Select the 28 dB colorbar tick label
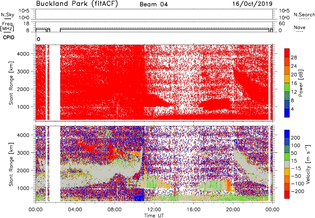The width and height of the screenshot is (315, 218). [294, 57]
